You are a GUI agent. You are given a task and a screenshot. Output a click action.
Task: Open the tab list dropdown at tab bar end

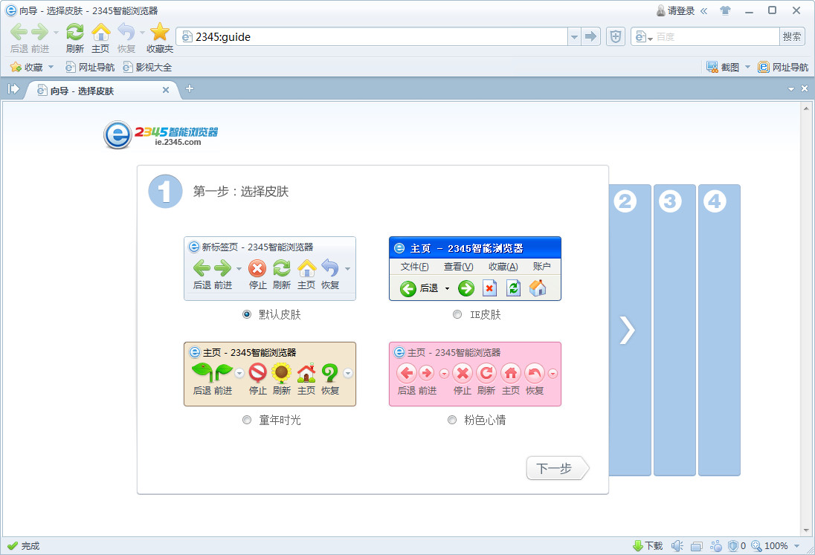791,88
